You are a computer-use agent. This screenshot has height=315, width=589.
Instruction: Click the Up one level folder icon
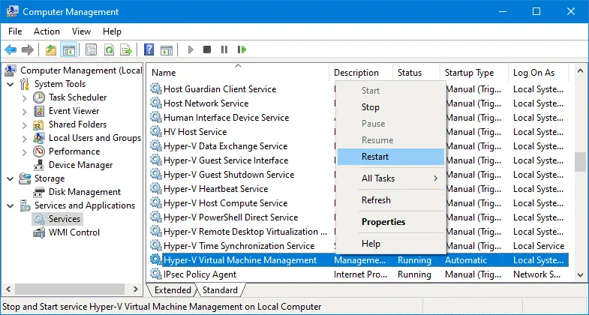[x=50, y=50]
